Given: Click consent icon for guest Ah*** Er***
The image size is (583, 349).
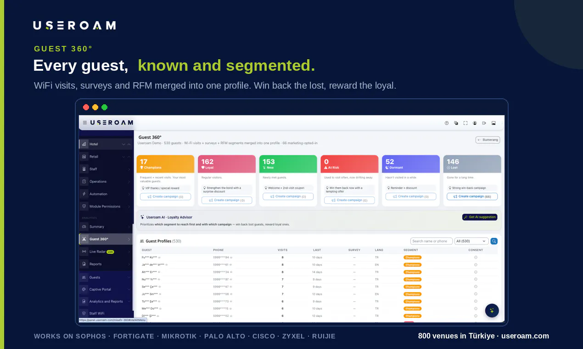Looking at the screenshot, I should (476, 272).
